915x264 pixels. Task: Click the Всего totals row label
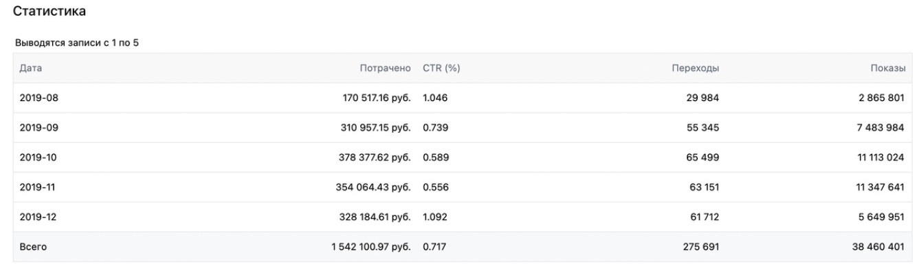pos(33,246)
